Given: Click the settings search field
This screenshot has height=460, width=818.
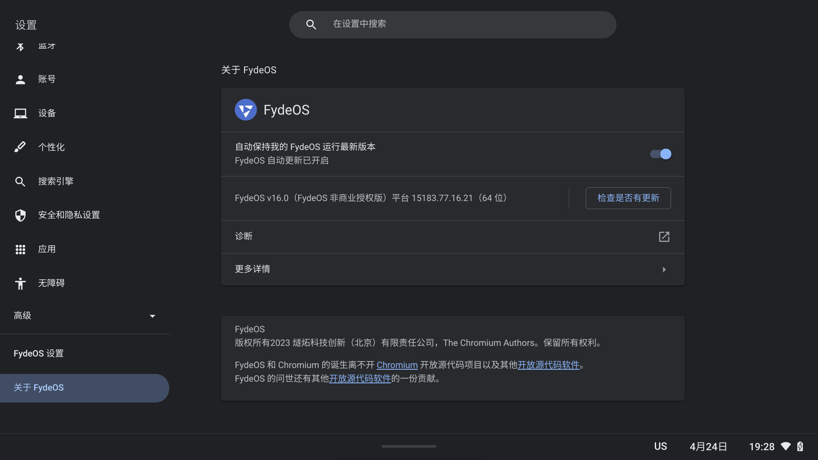Looking at the screenshot, I should [452, 24].
